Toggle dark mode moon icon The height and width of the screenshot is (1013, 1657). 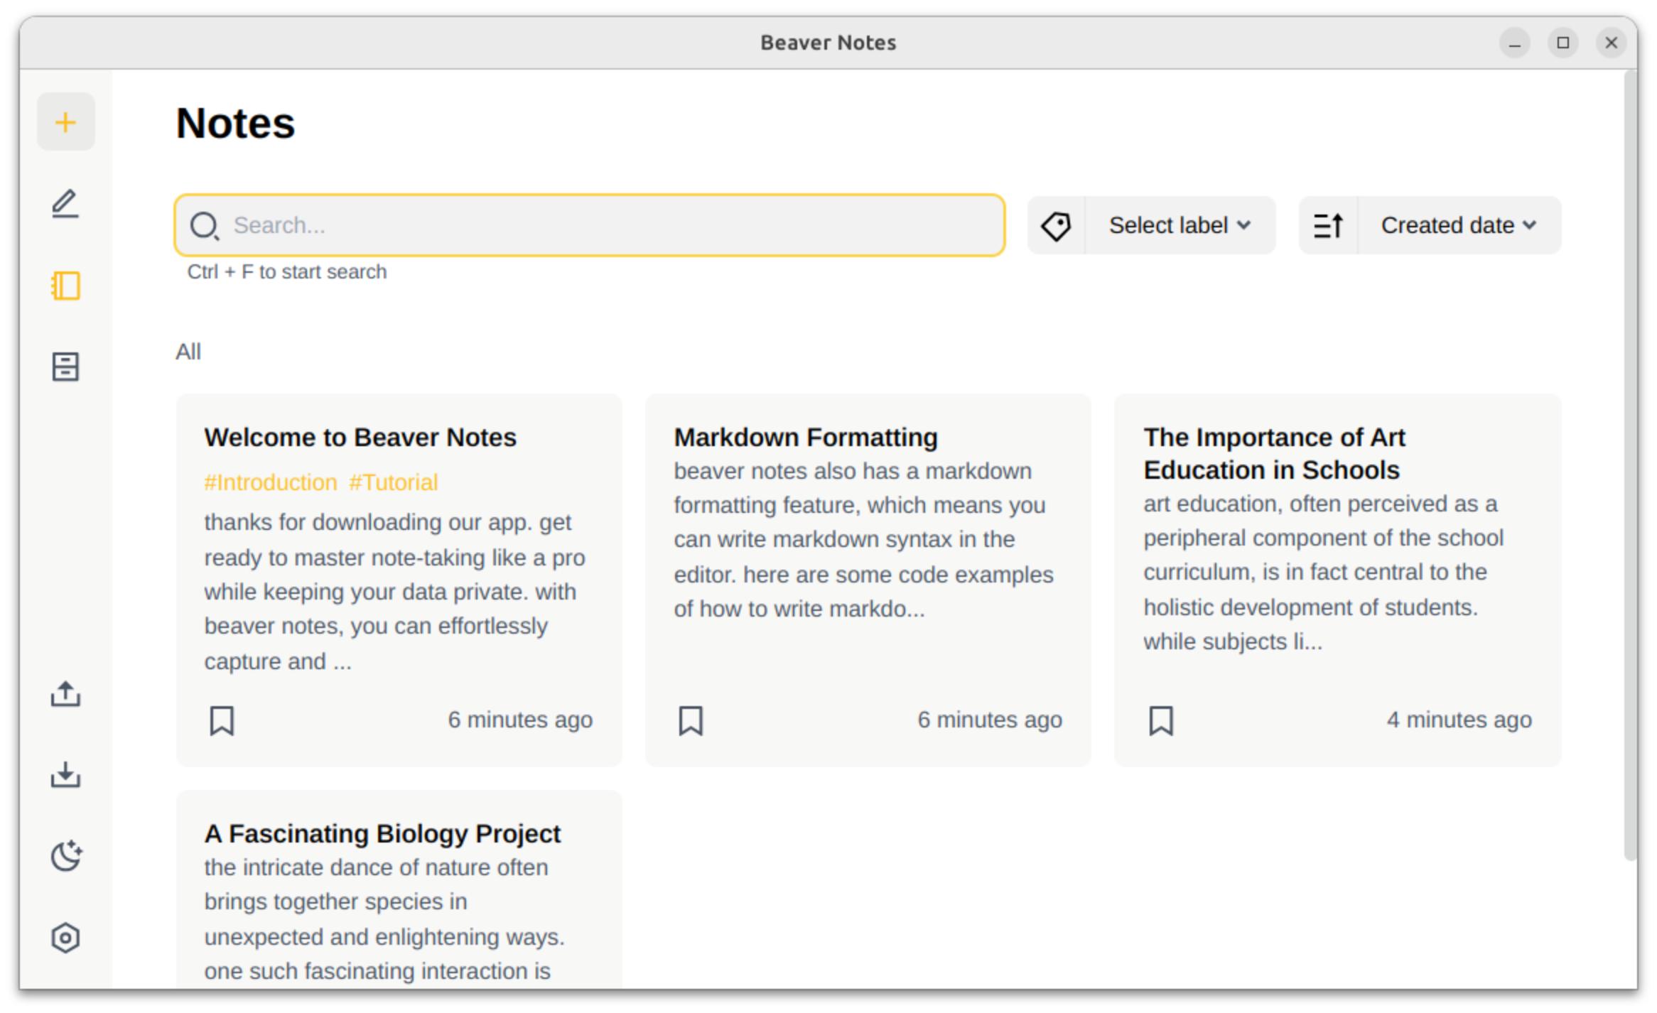[66, 856]
